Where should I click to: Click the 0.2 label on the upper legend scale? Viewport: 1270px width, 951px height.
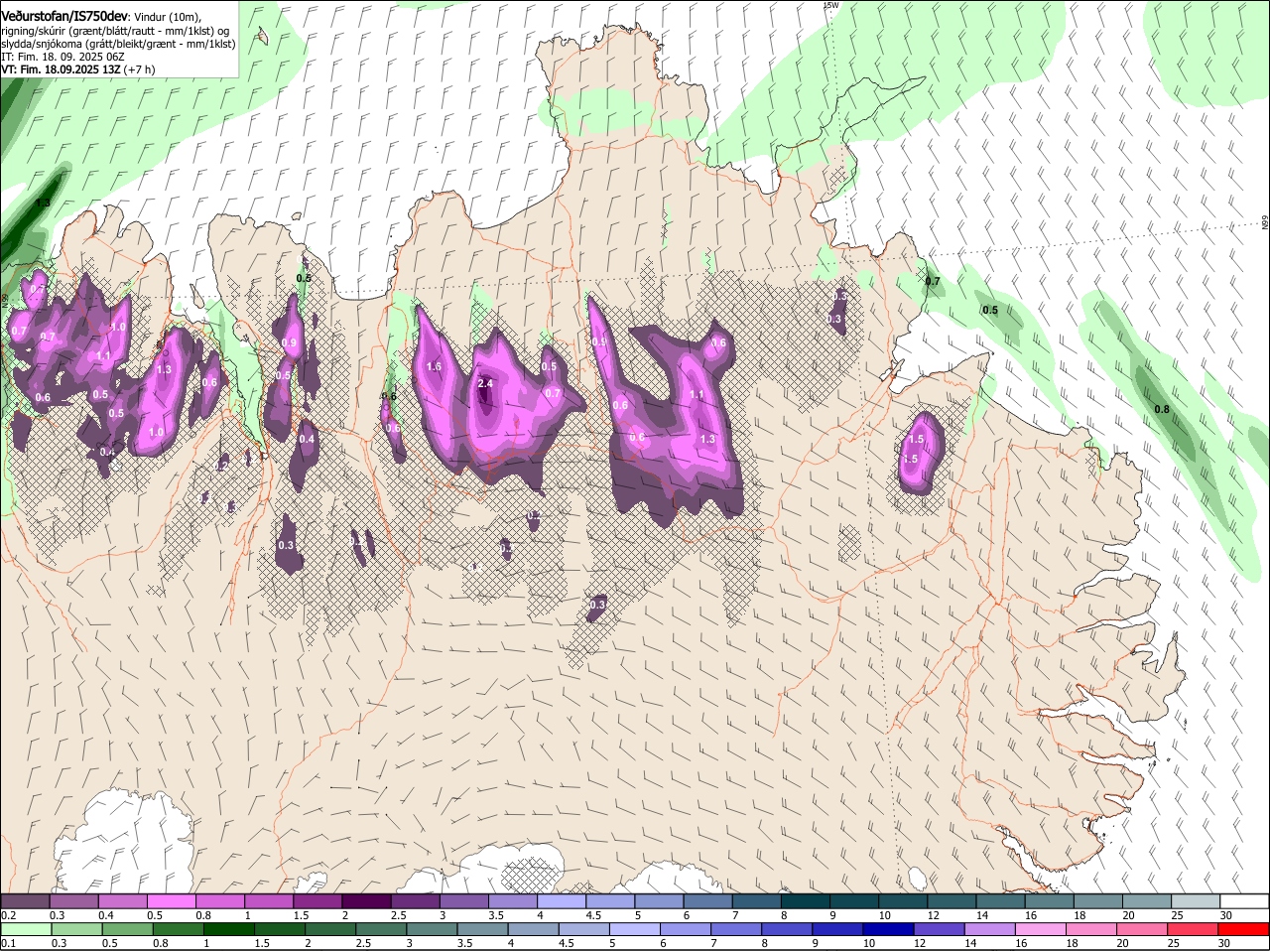tap(8, 914)
